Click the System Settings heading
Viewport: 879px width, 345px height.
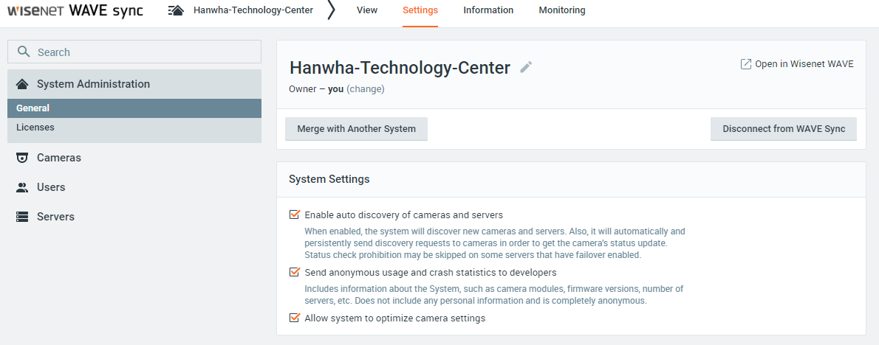(x=329, y=179)
